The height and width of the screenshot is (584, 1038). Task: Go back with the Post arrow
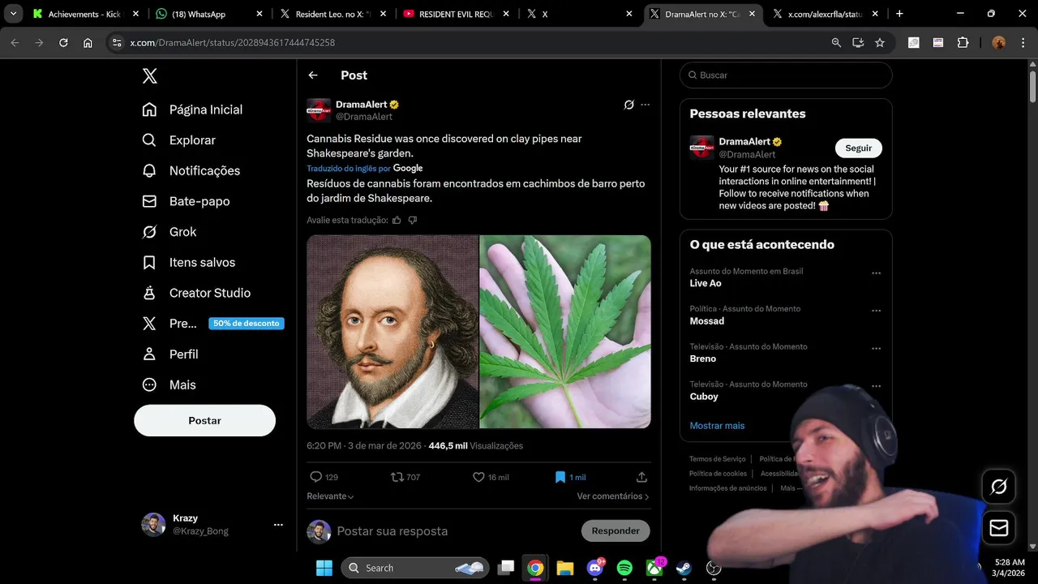tap(313, 75)
